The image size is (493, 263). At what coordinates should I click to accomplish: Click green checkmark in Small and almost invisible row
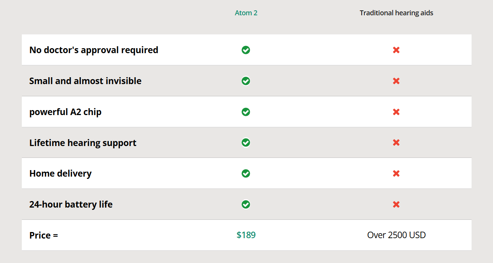coord(246,81)
